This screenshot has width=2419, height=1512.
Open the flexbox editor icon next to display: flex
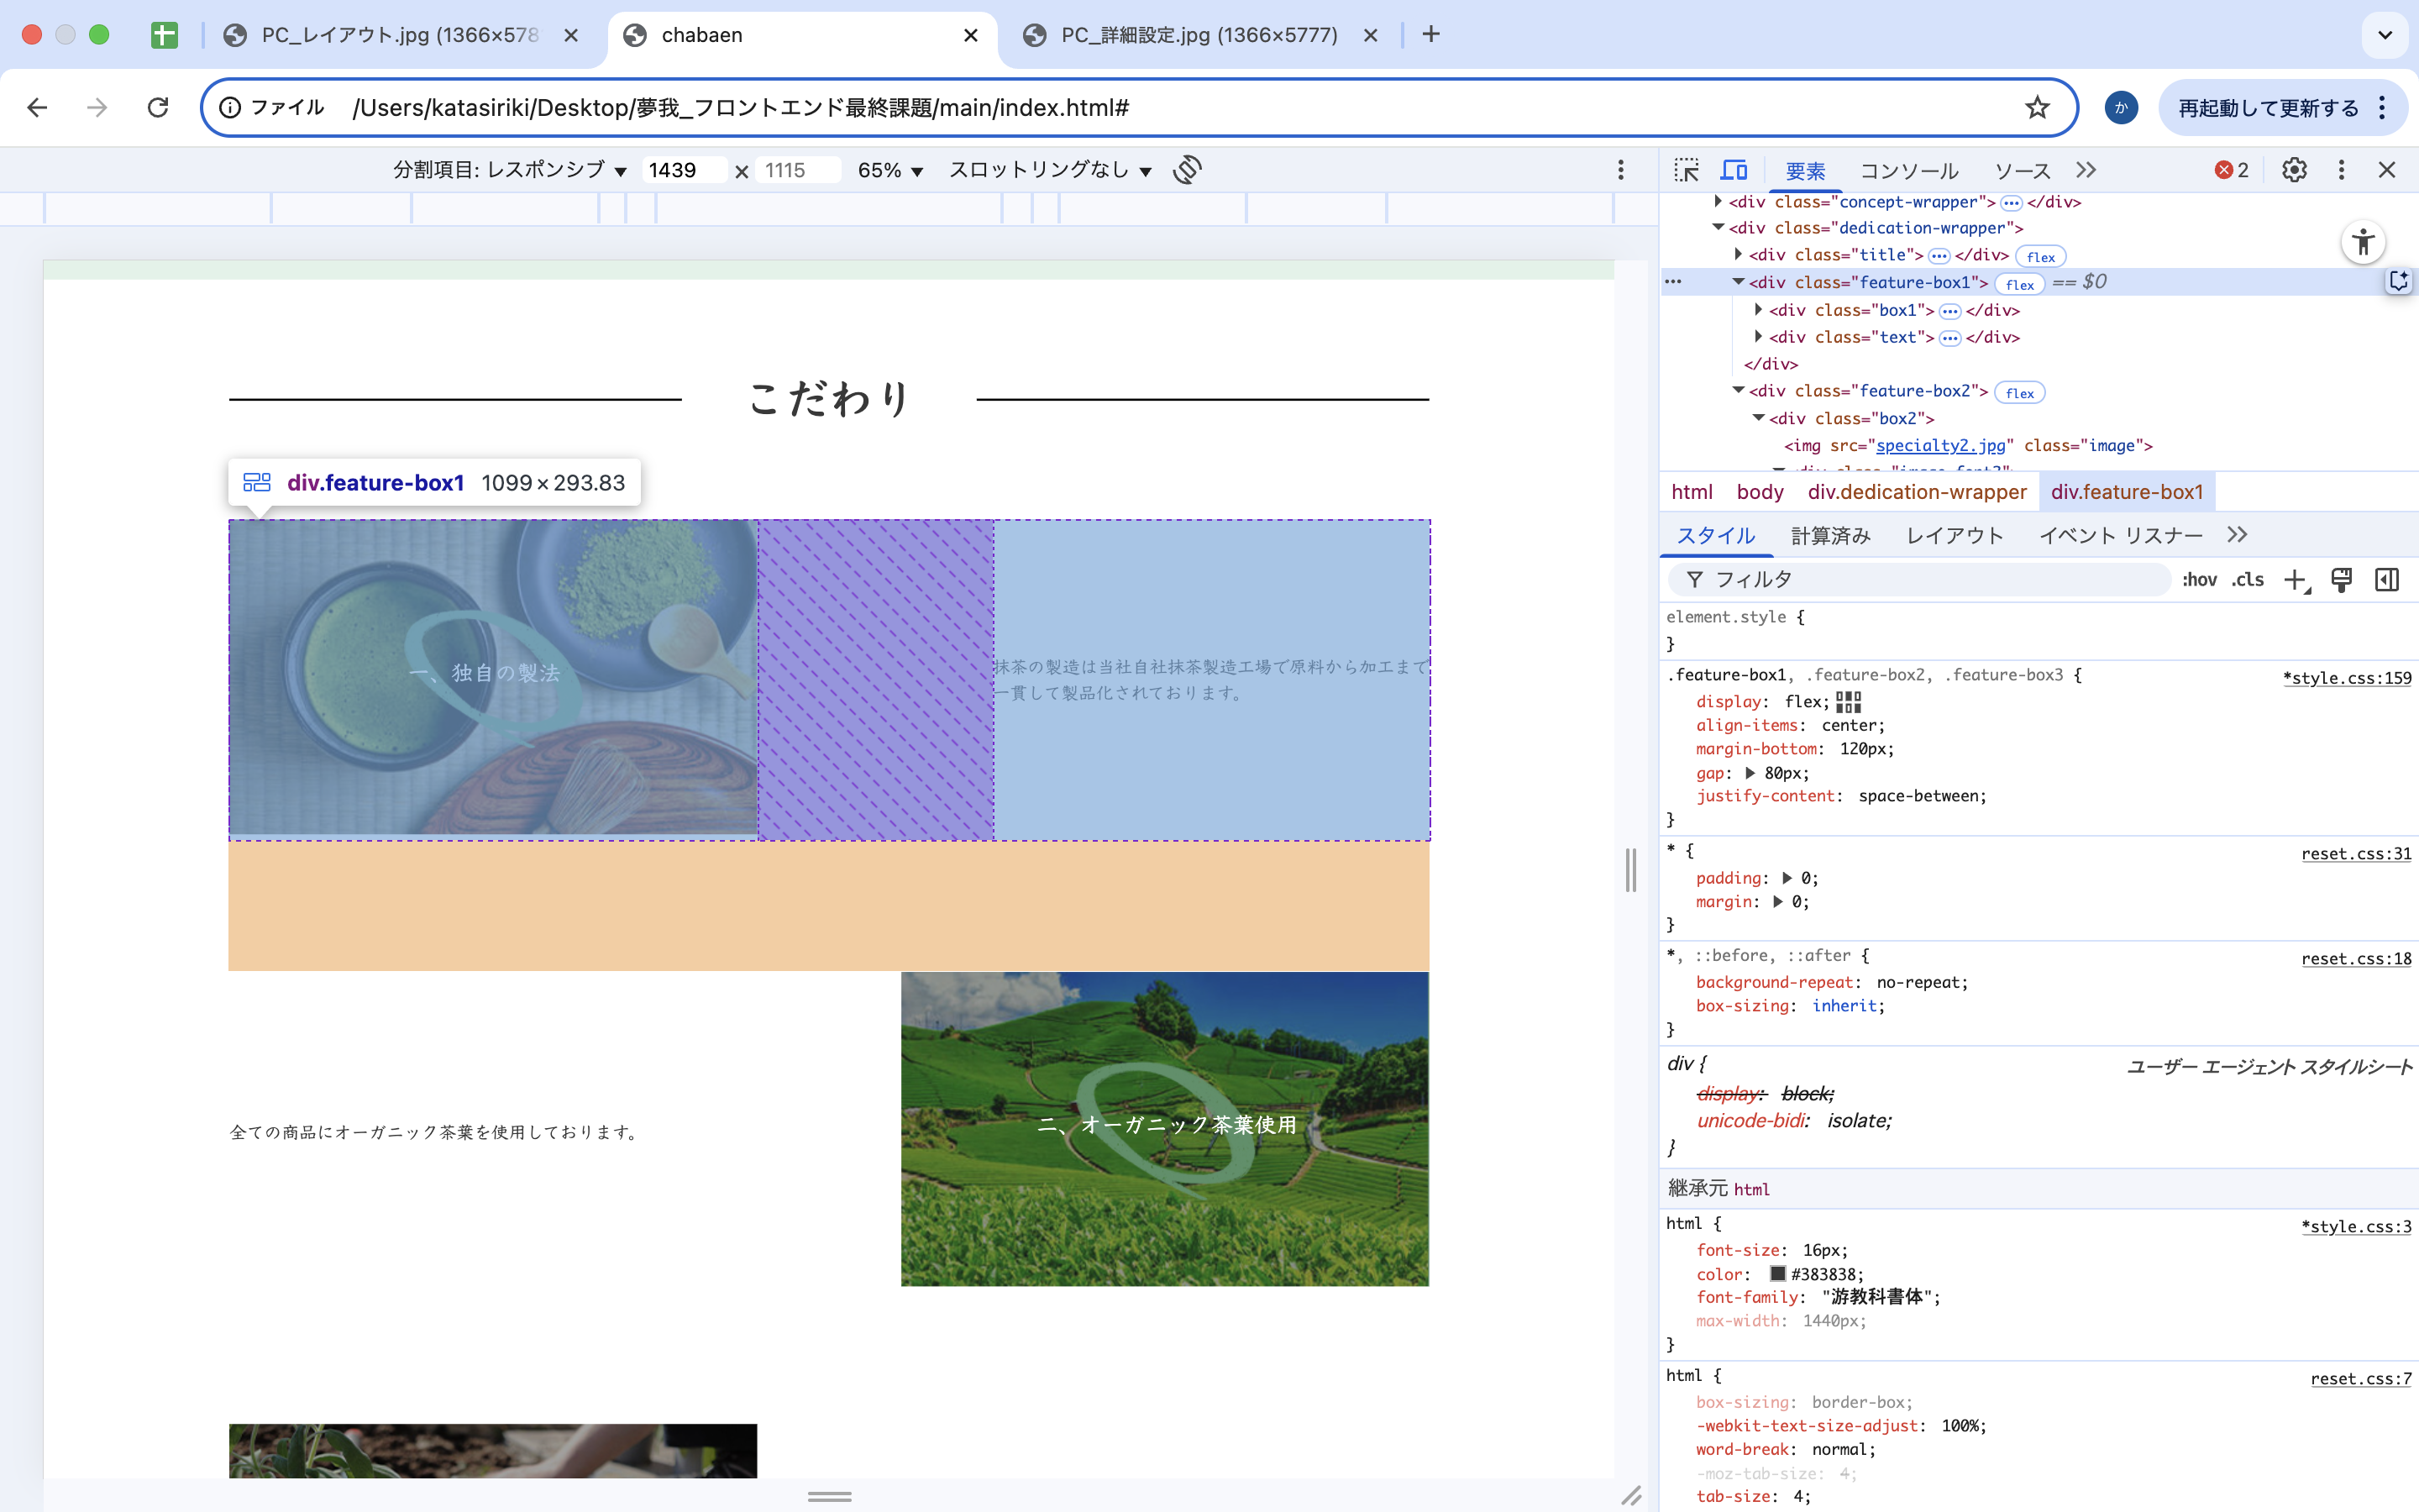tap(1848, 702)
